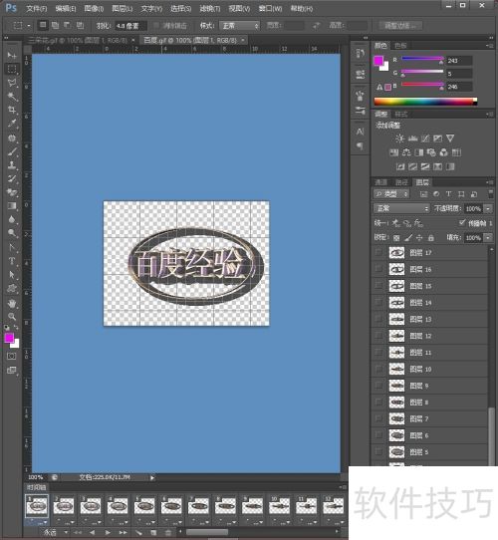This screenshot has height=540, width=498.
Task: Toggle visibility of 图层 6
Action: click(x=378, y=435)
